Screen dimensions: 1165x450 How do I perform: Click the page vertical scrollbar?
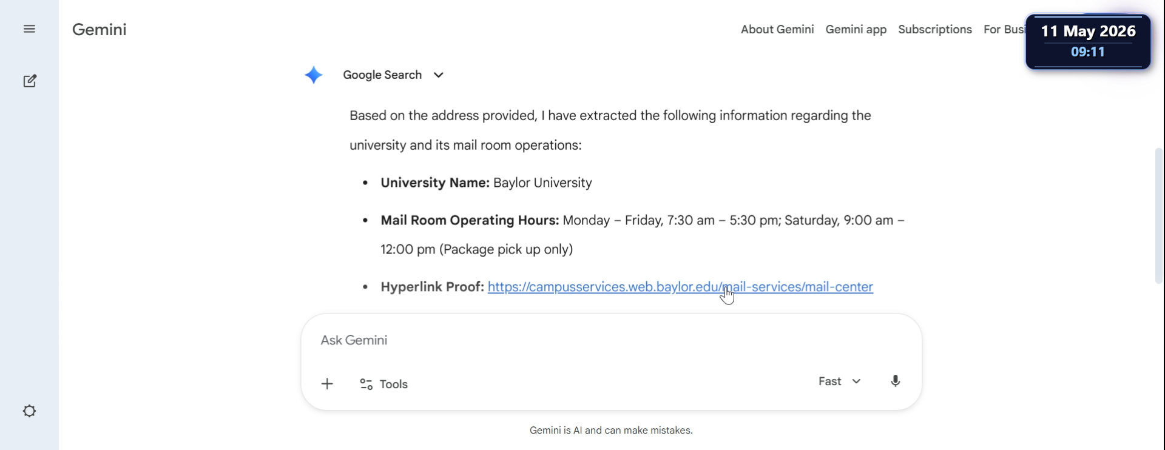tap(1159, 215)
